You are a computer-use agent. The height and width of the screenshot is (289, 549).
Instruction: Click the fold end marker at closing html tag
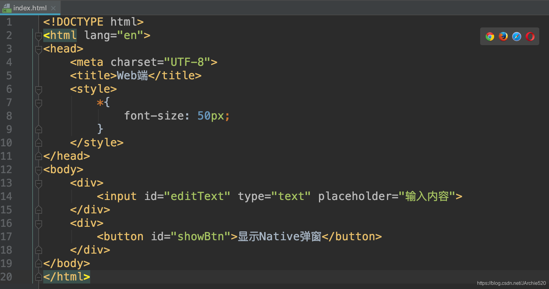coord(38,277)
